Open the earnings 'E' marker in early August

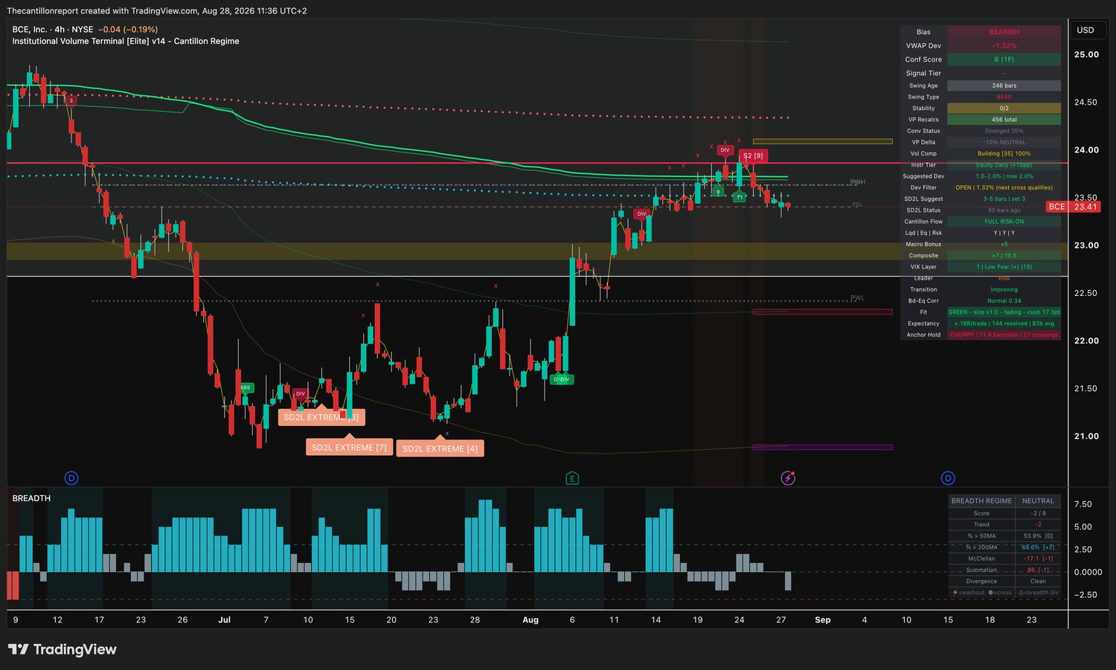572,478
